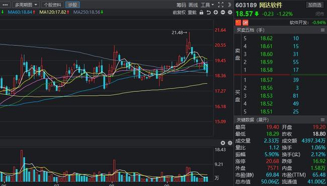The width and height of the screenshot is (327, 186).
Task: Select 前复权 price adjustment option
Action: coord(179,13)
